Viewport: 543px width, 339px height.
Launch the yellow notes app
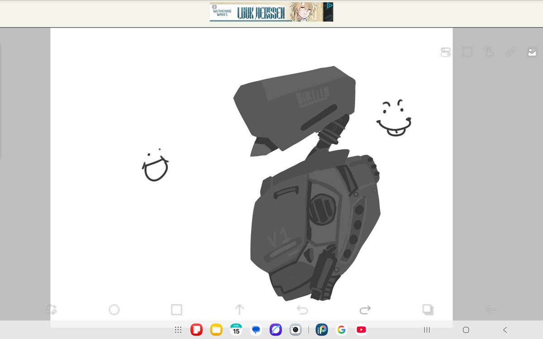click(216, 330)
